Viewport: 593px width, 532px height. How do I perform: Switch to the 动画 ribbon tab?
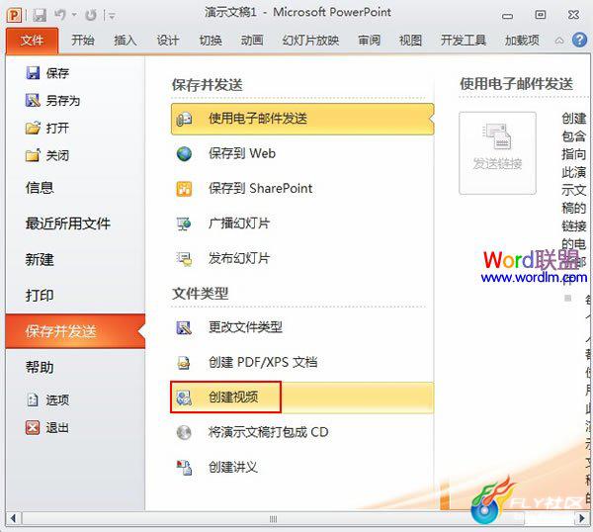point(252,41)
